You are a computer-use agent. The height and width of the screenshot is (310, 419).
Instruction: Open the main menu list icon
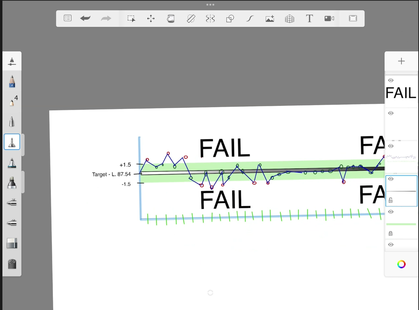pyautogui.click(x=68, y=18)
